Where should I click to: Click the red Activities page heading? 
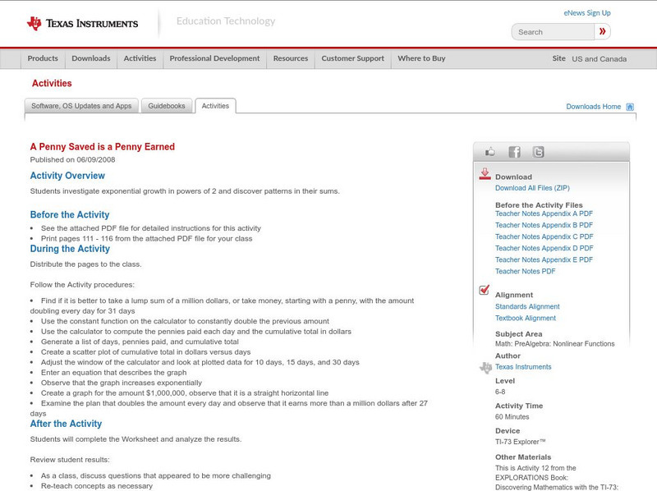52,84
